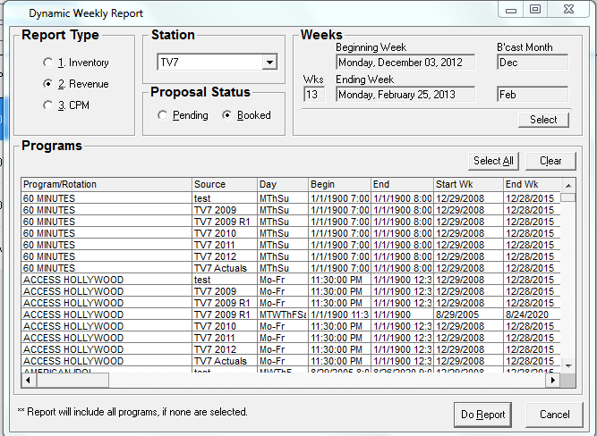Select 60 MINUTES TV7 2010 row
Image resolution: width=597 pixels, height=436 pixels.
point(107,233)
